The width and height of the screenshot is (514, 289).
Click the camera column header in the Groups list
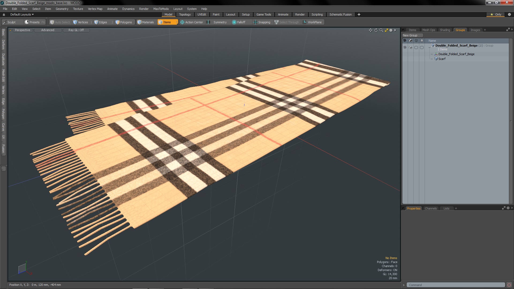click(411, 41)
